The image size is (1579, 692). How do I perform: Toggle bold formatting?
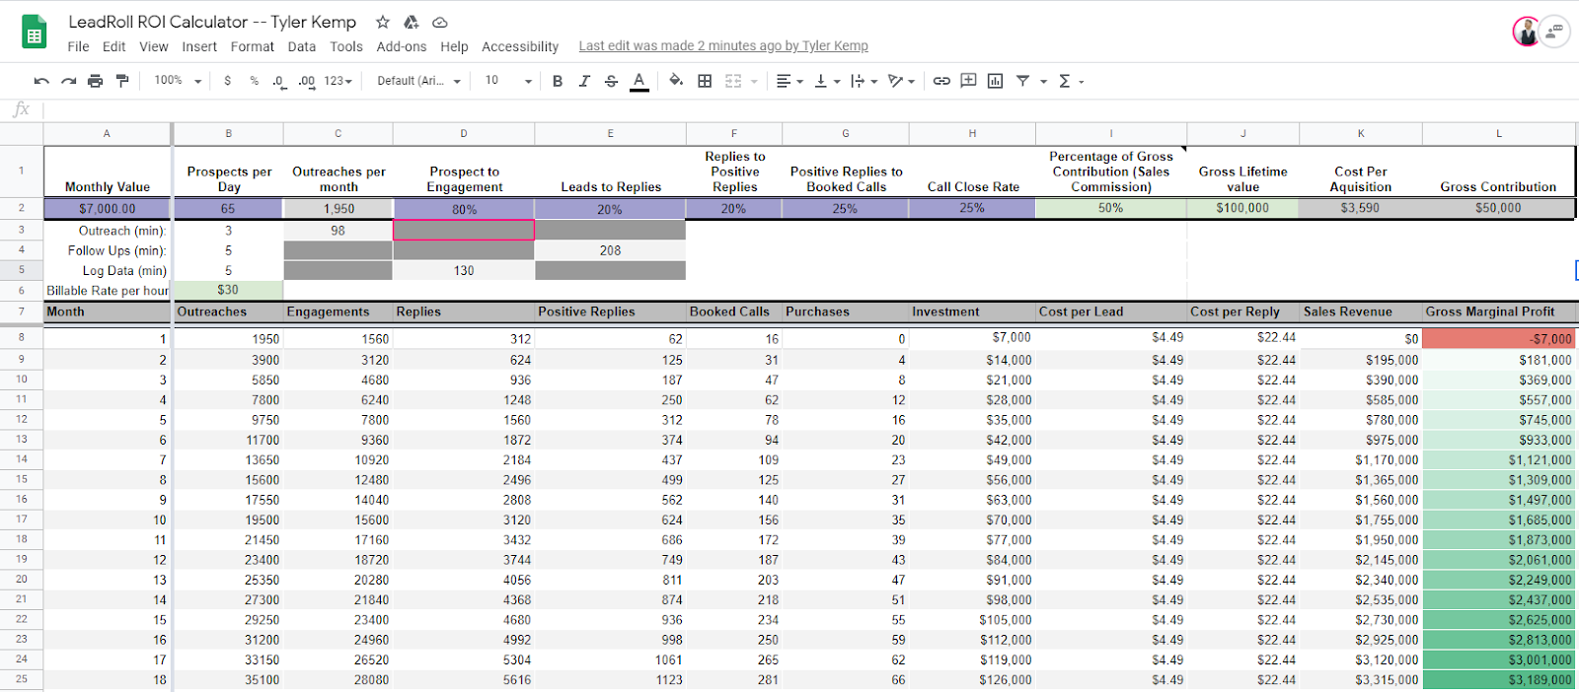tap(558, 81)
